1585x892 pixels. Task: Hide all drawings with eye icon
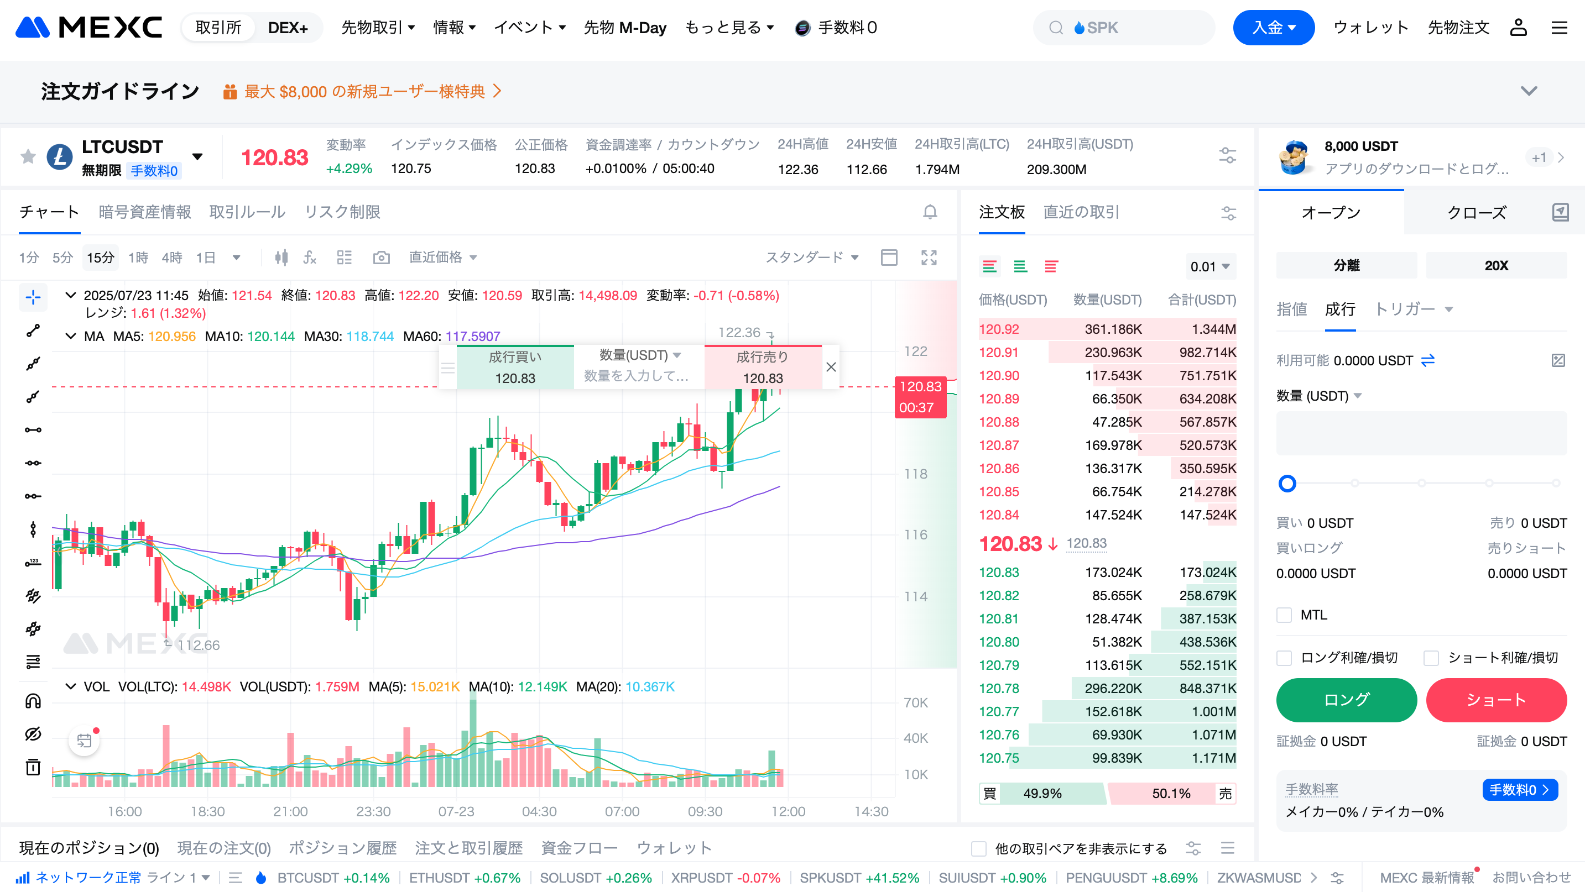click(x=33, y=733)
